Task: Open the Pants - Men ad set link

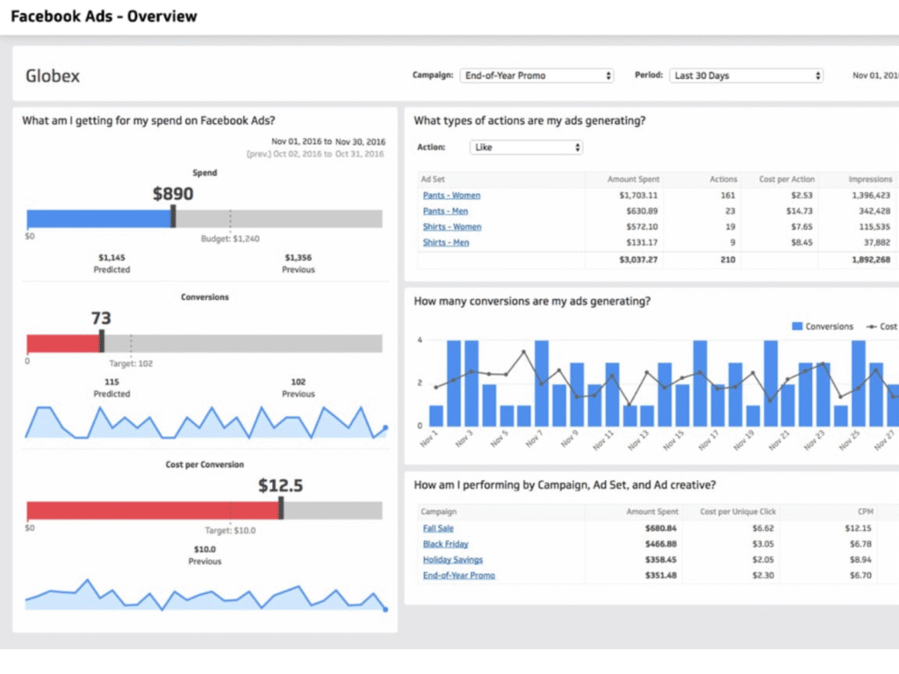Action: click(x=445, y=211)
